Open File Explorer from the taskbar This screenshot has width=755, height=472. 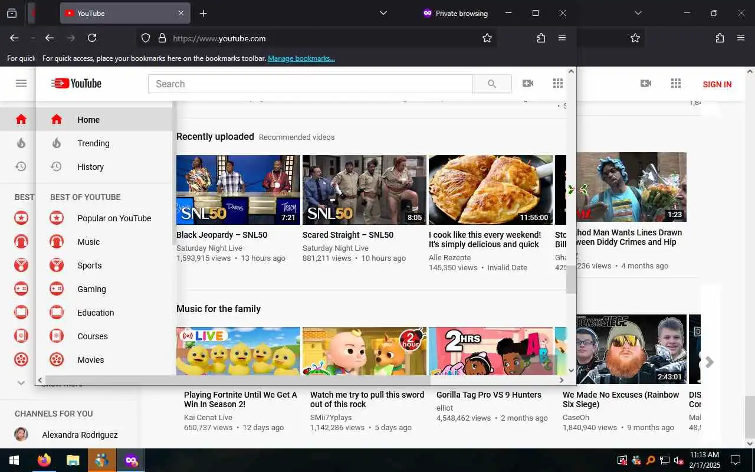tap(73, 460)
